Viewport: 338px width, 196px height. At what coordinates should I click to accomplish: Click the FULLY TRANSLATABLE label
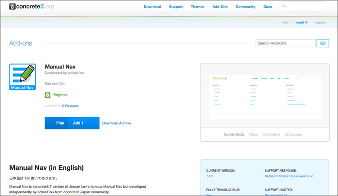[x=223, y=190]
